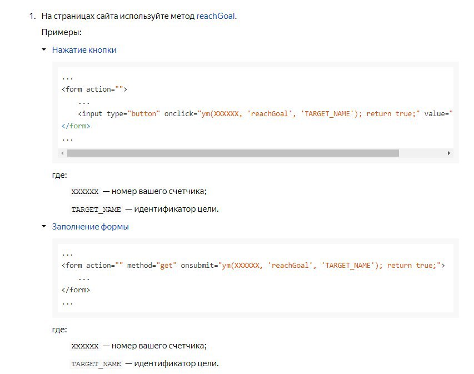Click the form onsubmit code line

click(253, 266)
